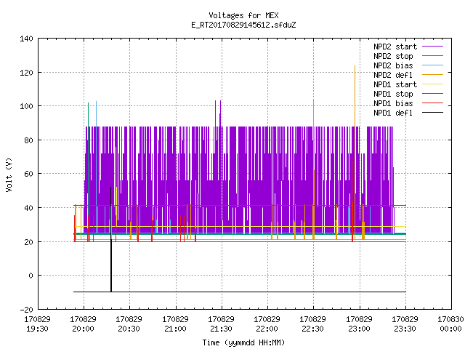Click the 'NPD1 defl' legend label
Image resolution: width=465 pixels, height=349 pixels.
(x=393, y=113)
